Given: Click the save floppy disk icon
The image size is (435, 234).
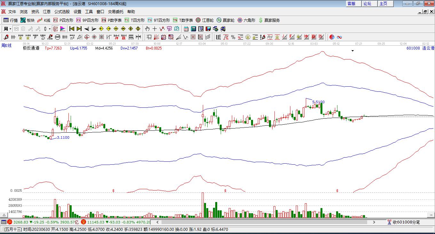Looking at the screenshot, I should [x=208, y=29].
